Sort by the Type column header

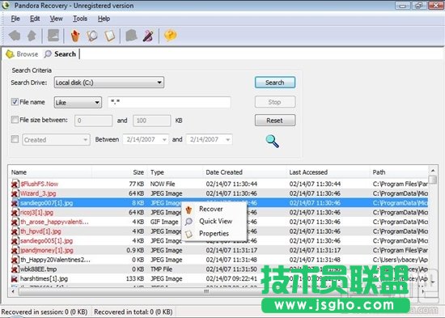coord(174,172)
